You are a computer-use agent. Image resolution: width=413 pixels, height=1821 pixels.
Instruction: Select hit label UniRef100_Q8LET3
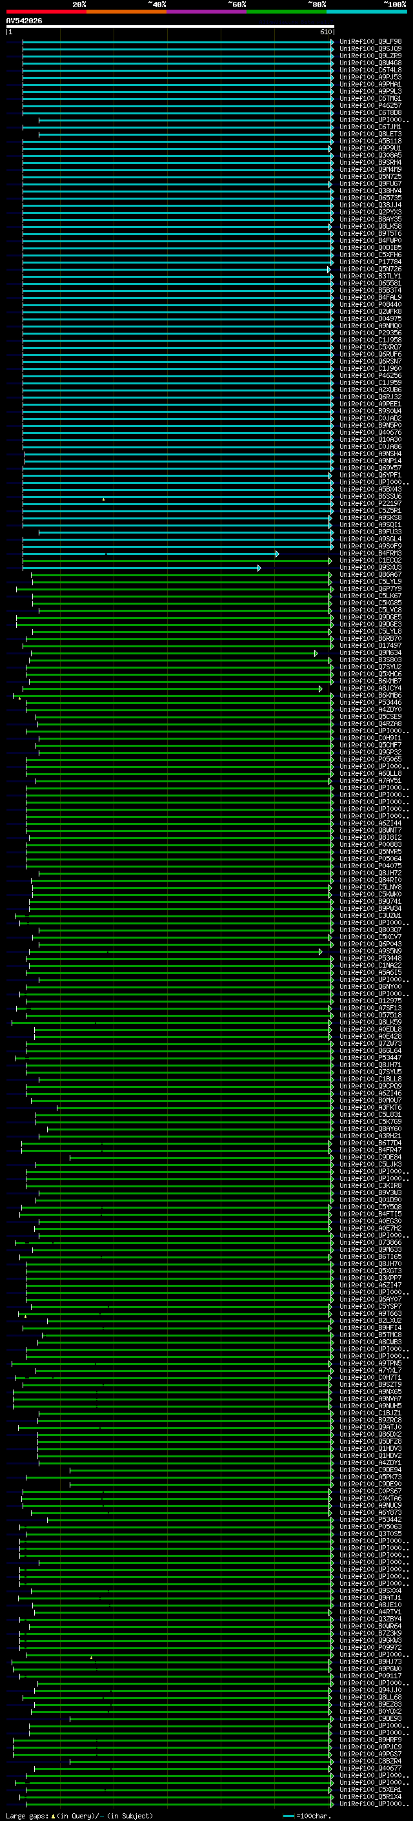point(370,134)
